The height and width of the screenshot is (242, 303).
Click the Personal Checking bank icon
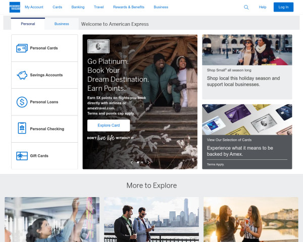coord(22,129)
